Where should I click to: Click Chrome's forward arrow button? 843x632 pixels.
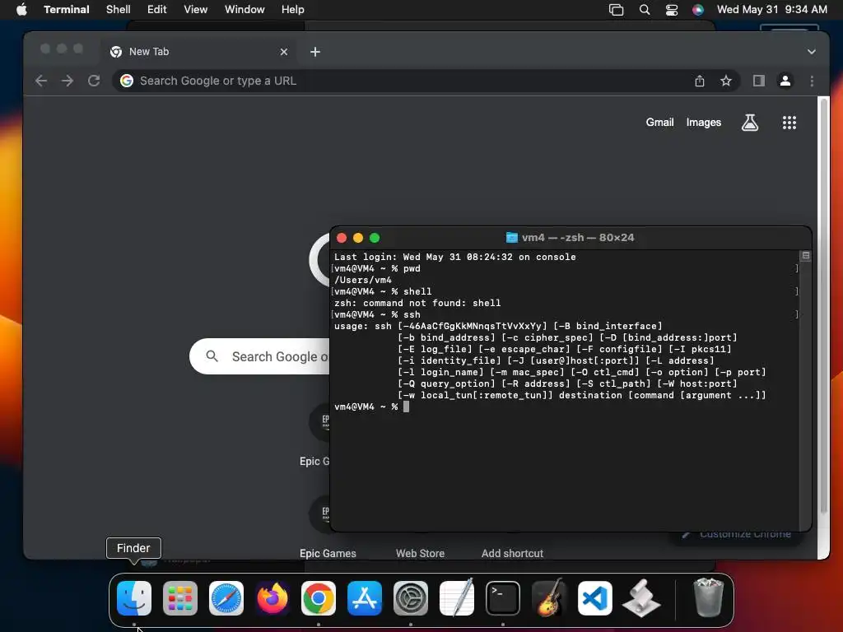(x=68, y=81)
